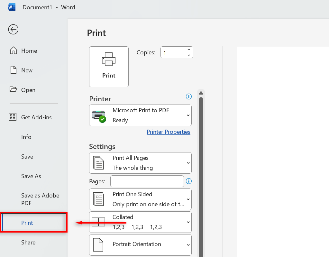
Task: Click the Printer Properties link
Action: [x=168, y=132]
